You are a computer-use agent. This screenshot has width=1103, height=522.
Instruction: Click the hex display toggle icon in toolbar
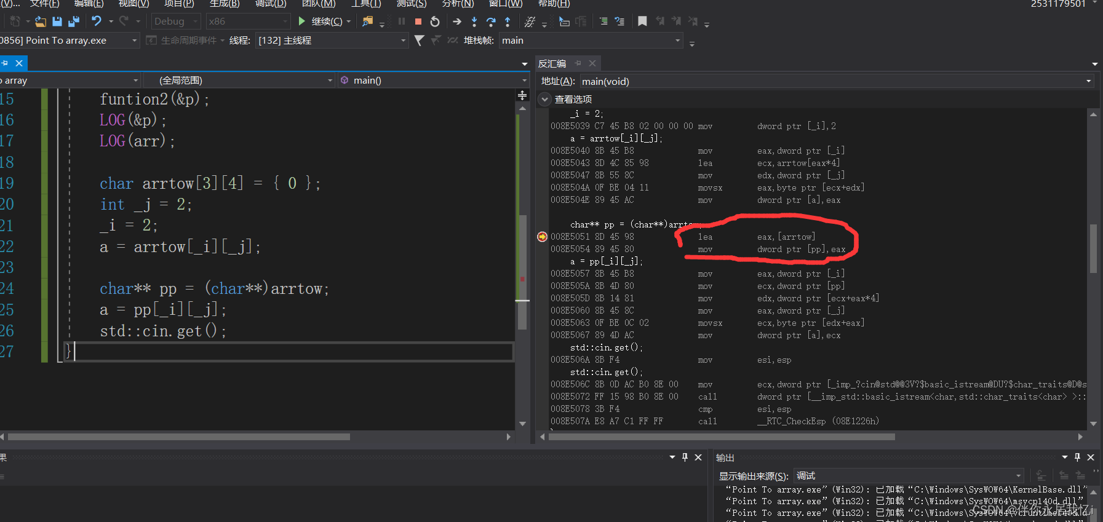tap(530, 22)
